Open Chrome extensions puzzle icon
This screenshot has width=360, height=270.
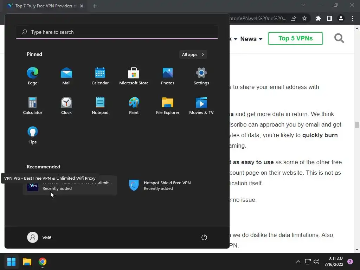(x=319, y=19)
